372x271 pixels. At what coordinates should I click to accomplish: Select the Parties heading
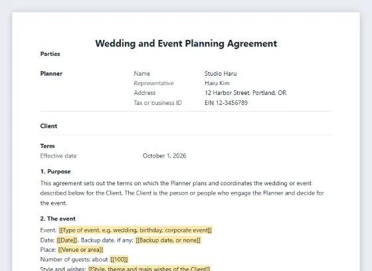pyautogui.click(x=50, y=54)
